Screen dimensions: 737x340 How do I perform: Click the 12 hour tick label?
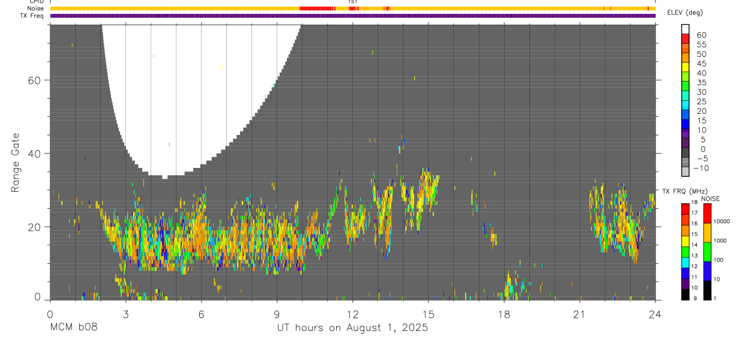pos(352,314)
